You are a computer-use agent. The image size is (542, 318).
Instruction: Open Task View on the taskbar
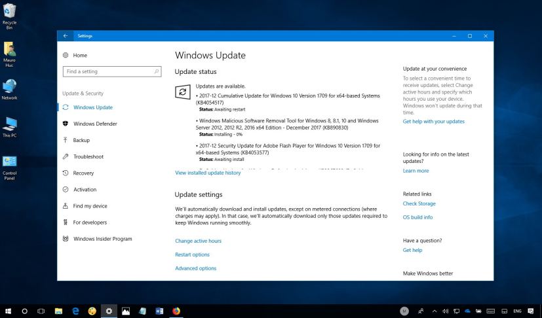[41, 311]
